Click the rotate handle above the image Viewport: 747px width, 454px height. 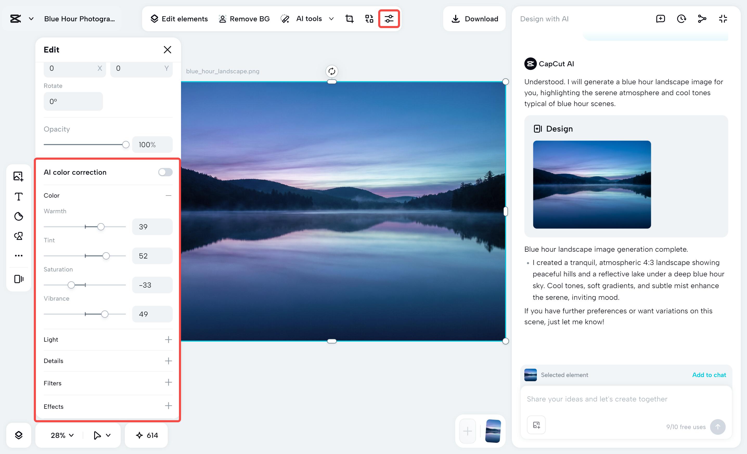point(332,71)
